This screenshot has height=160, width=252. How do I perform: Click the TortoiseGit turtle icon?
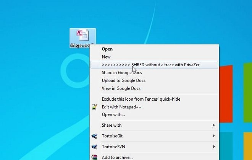(95, 136)
